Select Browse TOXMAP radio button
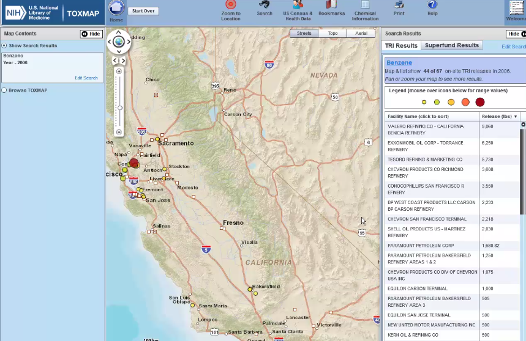Viewport: 526px width, 341px height. click(4, 90)
